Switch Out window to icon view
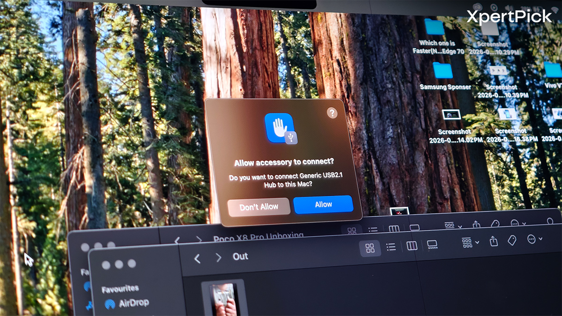The height and width of the screenshot is (316, 562). 370,248
